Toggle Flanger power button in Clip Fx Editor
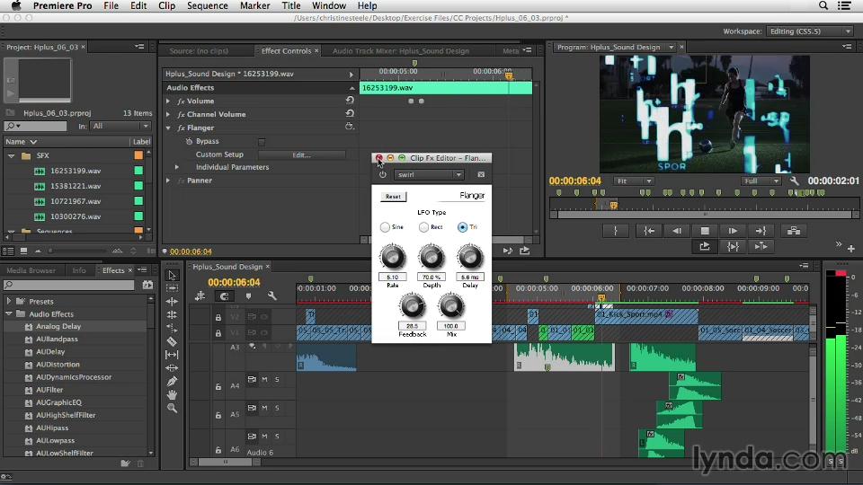The image size is (863, 485). 383,174
